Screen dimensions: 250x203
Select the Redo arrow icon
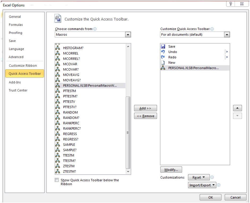coord(163,57)
